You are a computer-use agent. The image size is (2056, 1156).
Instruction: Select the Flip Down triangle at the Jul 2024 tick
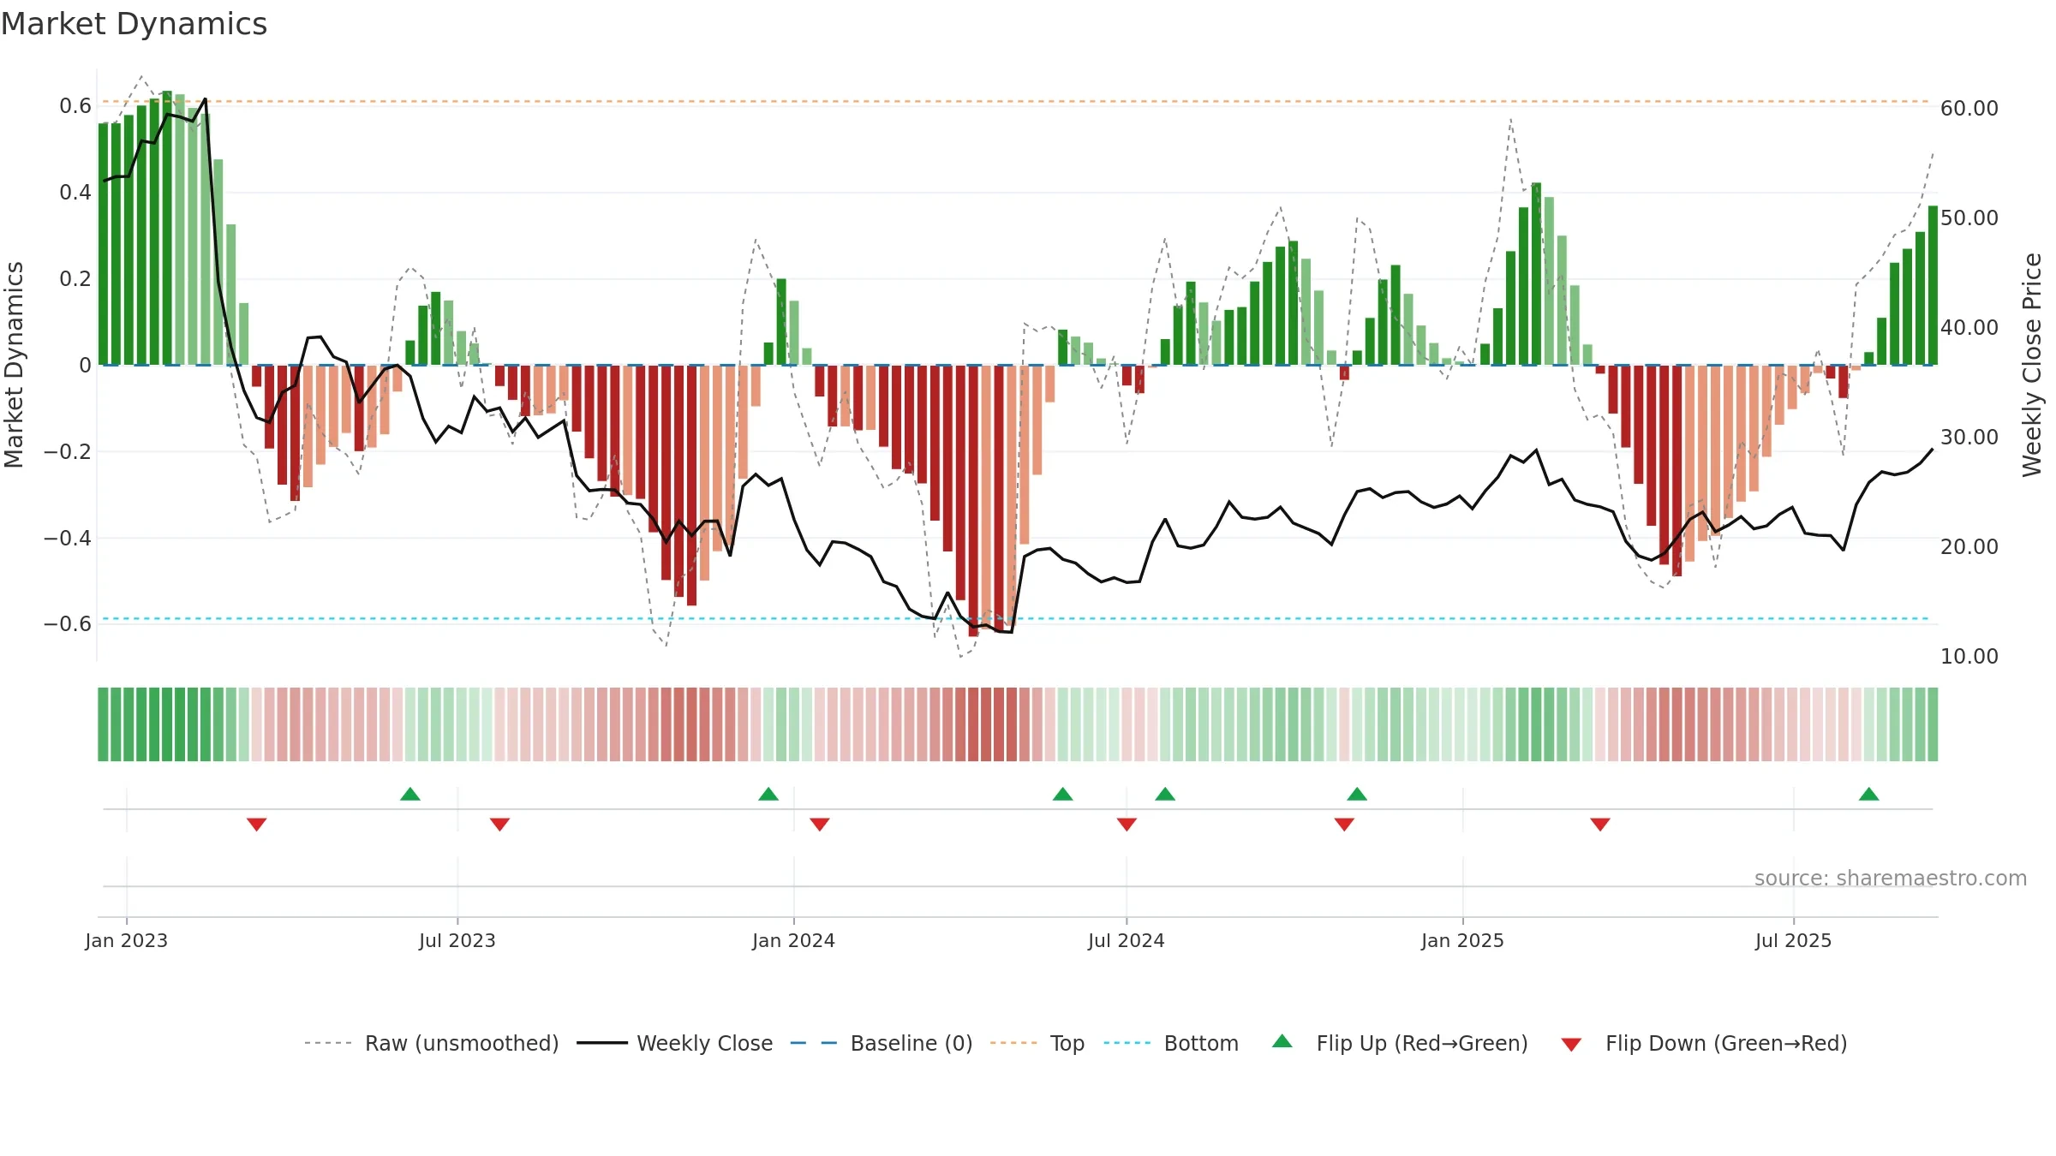tap(1127, 825)
